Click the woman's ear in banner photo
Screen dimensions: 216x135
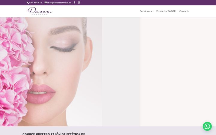(x=88, y=54)
